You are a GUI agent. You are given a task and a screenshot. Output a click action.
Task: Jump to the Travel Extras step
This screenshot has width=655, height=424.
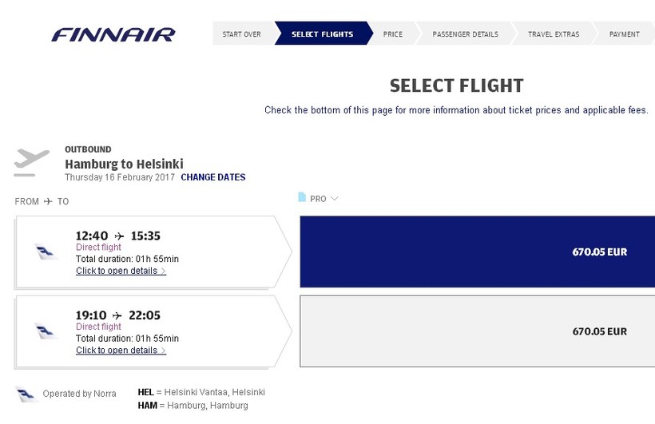point(554,34)
